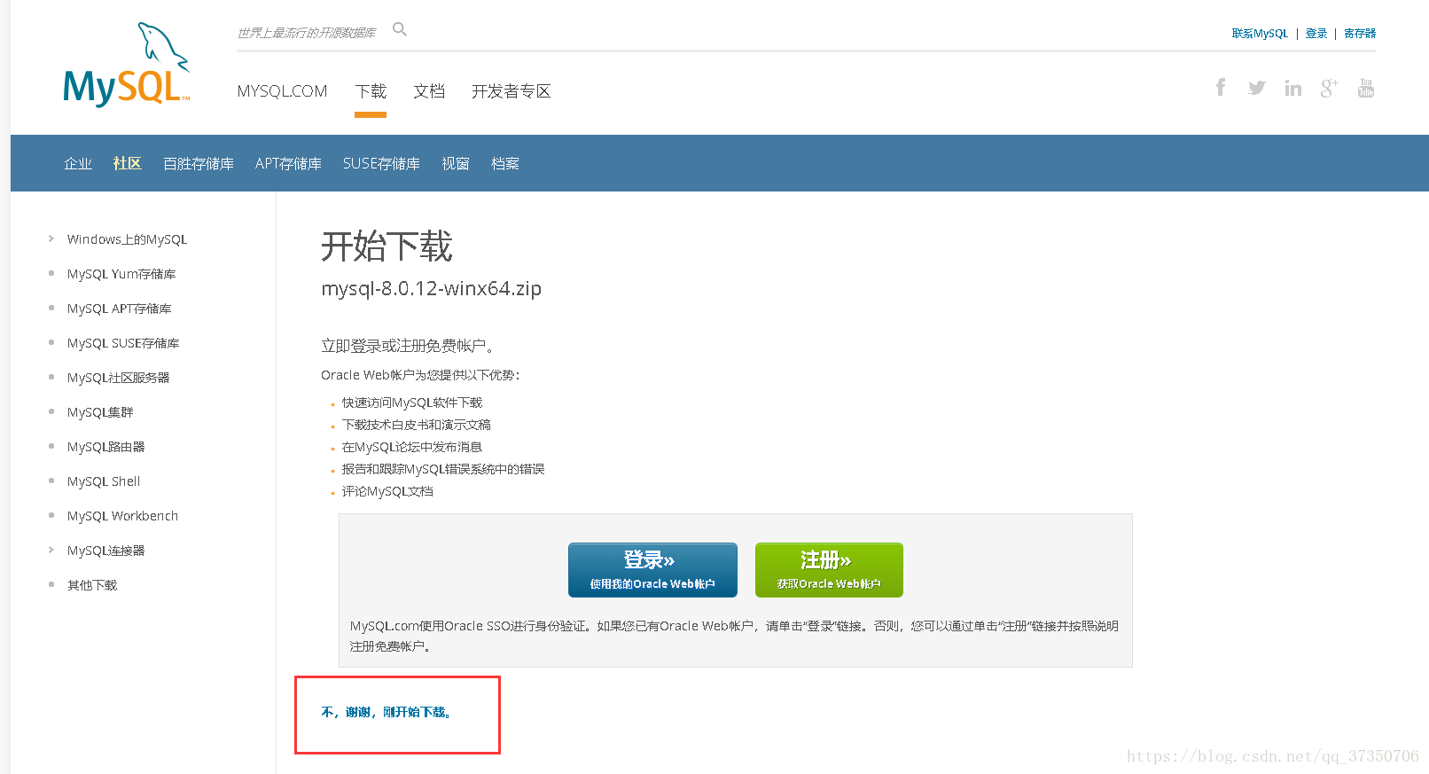Image resolution: width=1429 pixels, height=774 pixels.
Task: Open the APT存储库 item in blue bar
Action: point(288,163)
